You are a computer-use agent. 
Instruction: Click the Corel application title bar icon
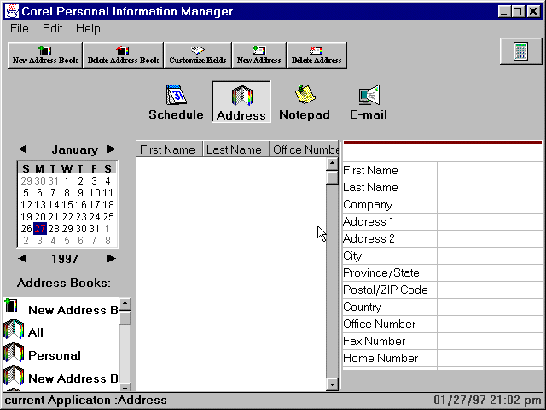point(11,11)
